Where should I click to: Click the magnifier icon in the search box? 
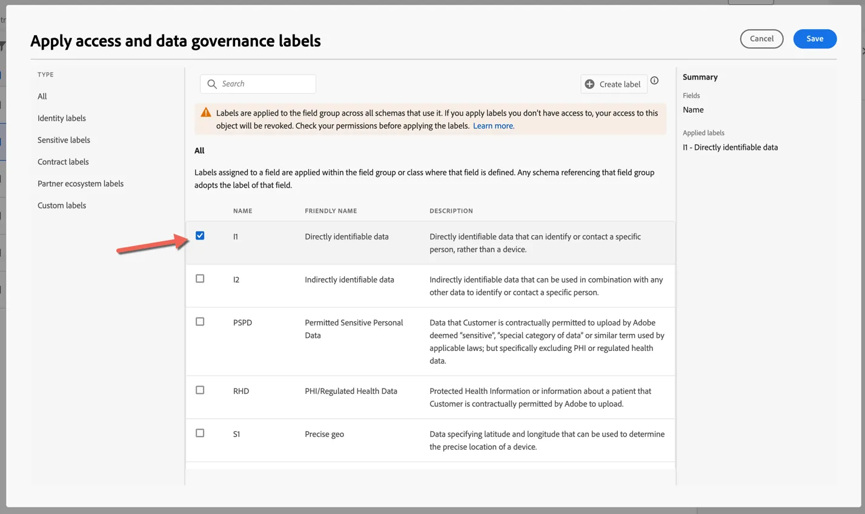pos(212,84)
